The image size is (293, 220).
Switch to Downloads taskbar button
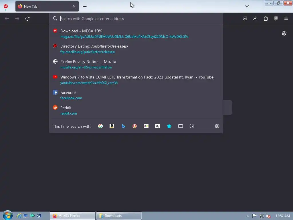point(119,216)
